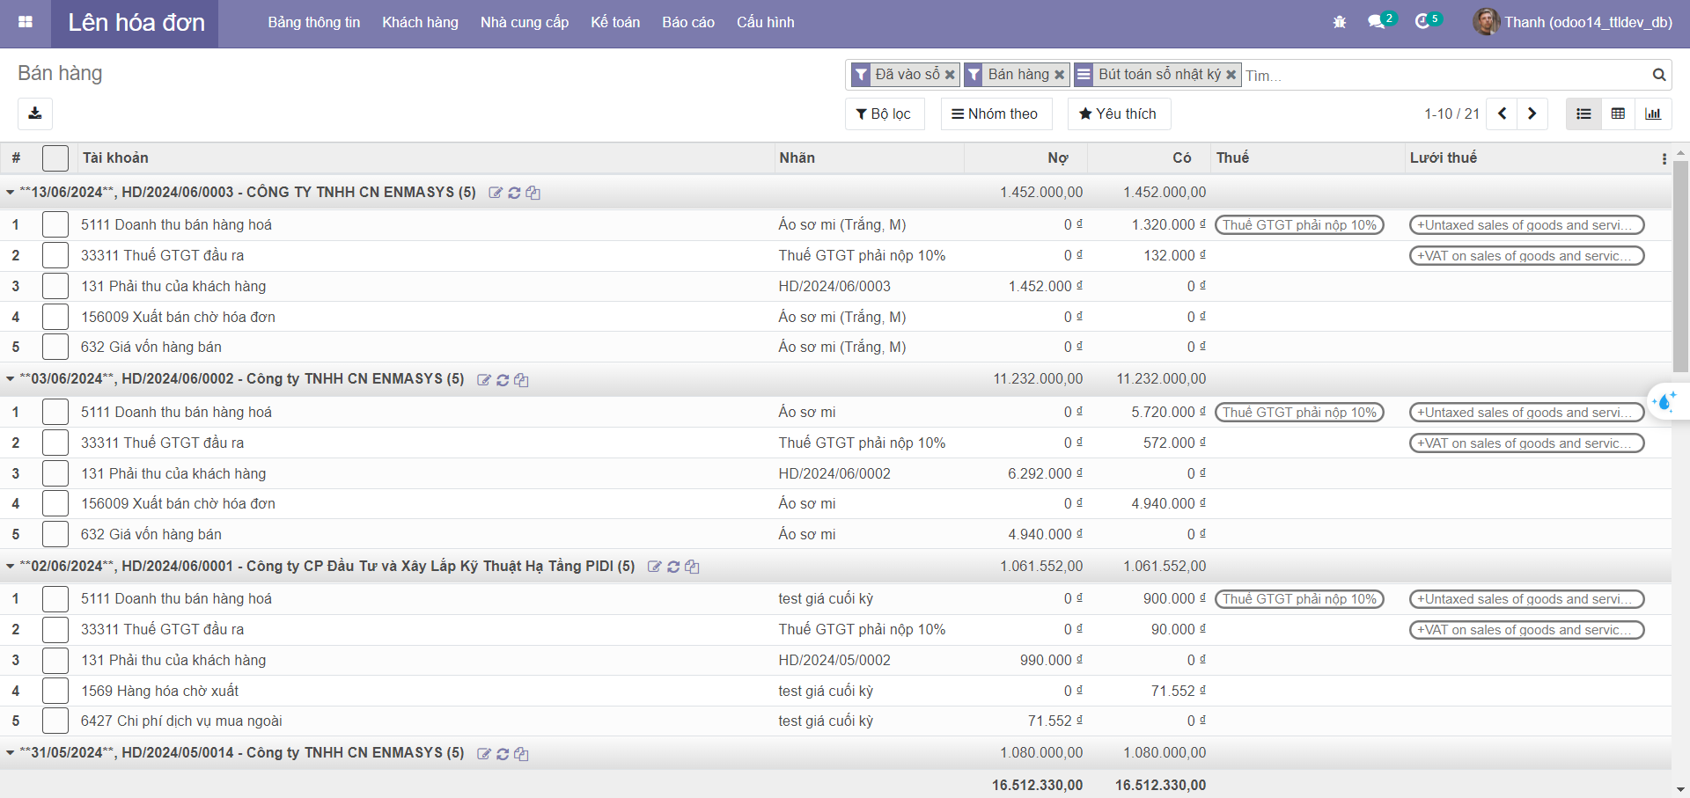Image resolution: width=1690 pixels, height=798 pixels.
Task: Open the apps grid menu icon
Action: 26,22
